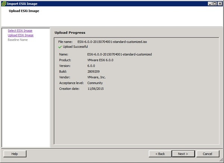This screenshot has height=163, width=224.
Task: Close the Import ESXi Image window
Action: tap(220, 4)
